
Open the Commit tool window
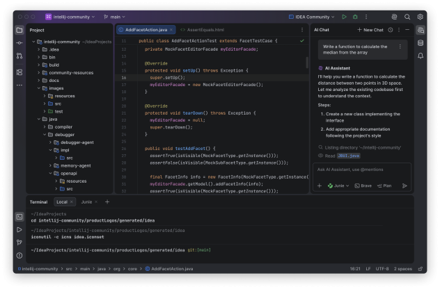(x=19, y=43)
